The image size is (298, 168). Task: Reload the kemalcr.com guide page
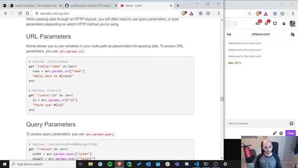pos(20,14)
